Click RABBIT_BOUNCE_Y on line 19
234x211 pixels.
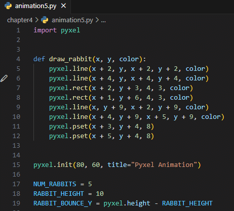(x=63, y=203)
